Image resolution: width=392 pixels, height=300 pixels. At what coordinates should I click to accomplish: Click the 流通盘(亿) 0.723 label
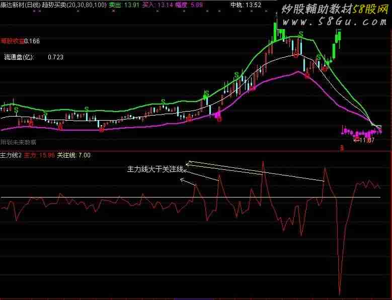(x=34, y=57)
